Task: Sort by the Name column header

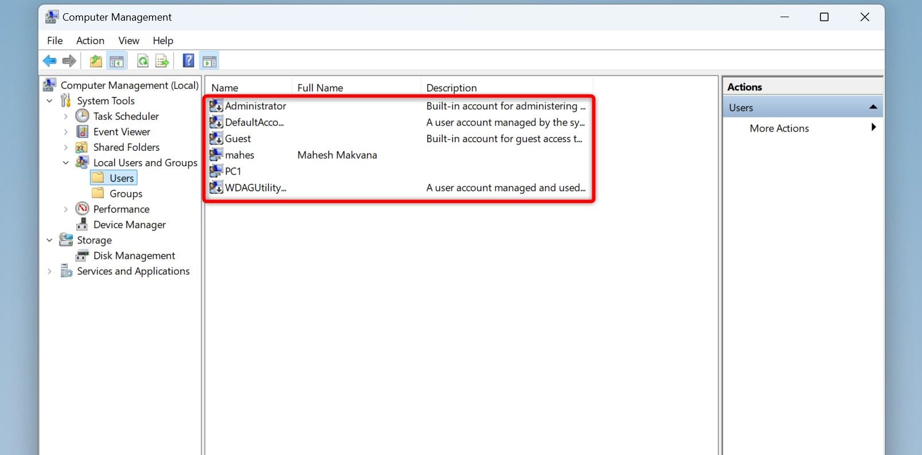Action: [x=249, y=88]
